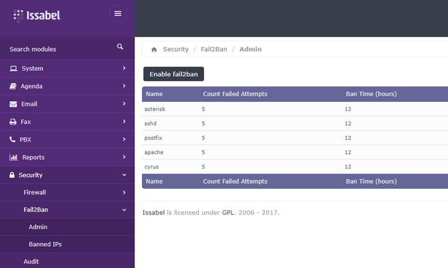
Task: Follow the GPL license link
Action: (228, 213)
